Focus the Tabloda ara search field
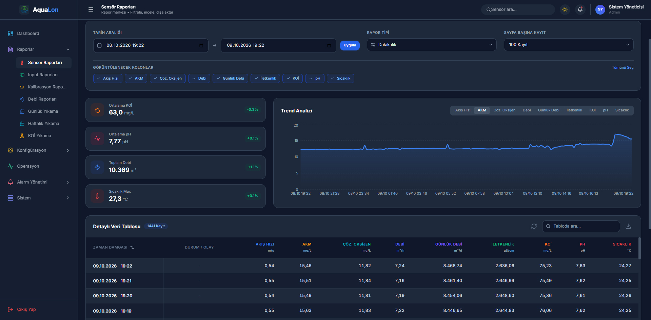Image resolution: width=651 pixels, height=320 pixels. [581, 226]
